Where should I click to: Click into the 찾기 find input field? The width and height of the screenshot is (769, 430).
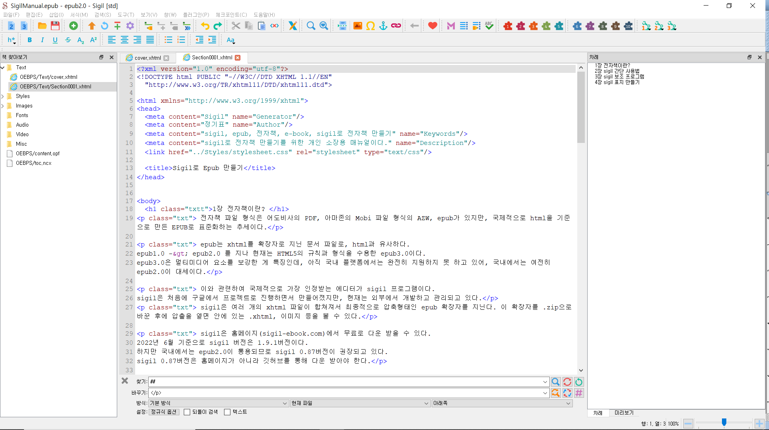345,382
